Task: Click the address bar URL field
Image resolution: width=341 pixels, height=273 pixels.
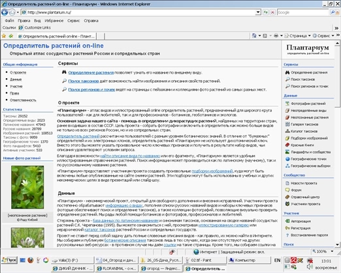Action: (138, 12)
